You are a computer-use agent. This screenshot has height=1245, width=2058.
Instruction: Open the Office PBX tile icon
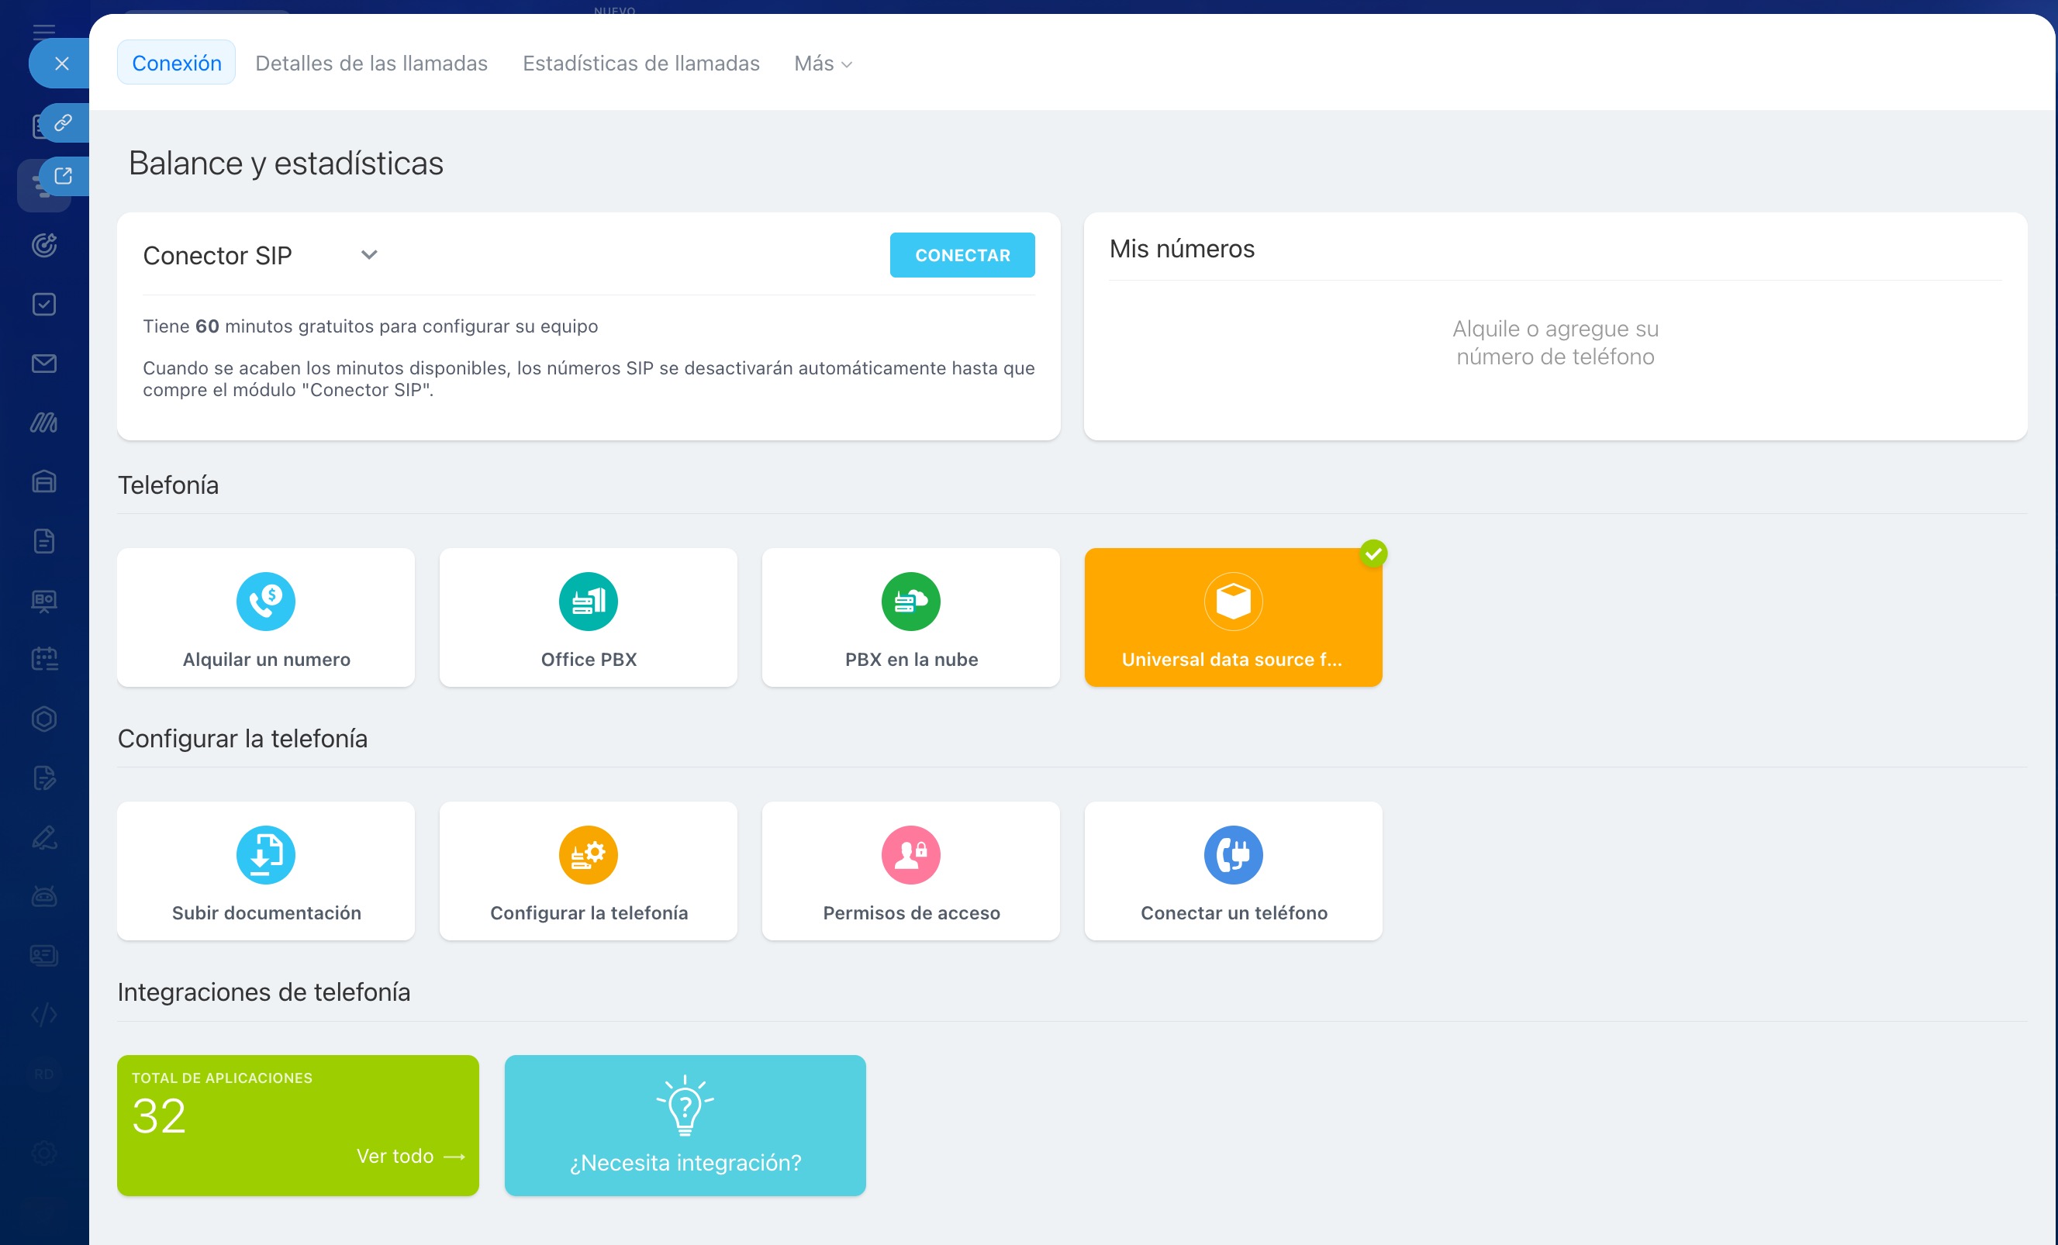point(588,602)
